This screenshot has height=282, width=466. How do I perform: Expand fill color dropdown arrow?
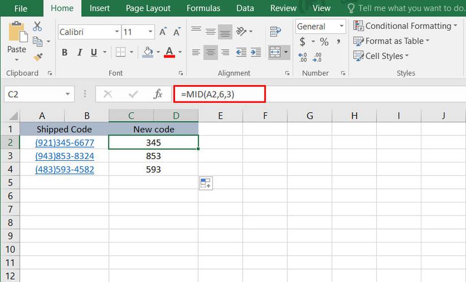click(x=158, y=52)
